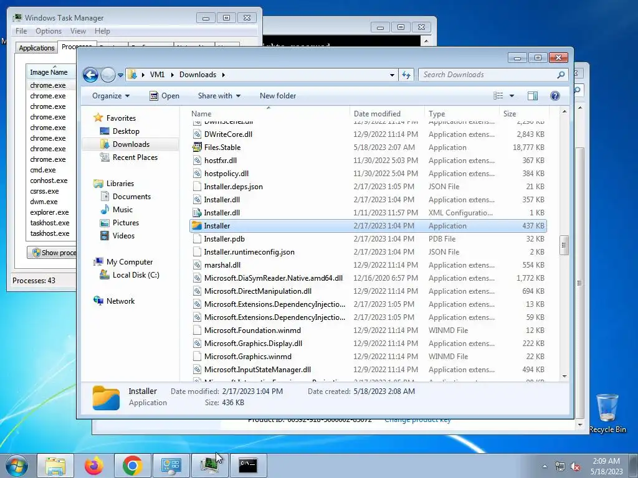Open Task Manager File menu
This screenshot has width=638, height=478.
point(21,31)
